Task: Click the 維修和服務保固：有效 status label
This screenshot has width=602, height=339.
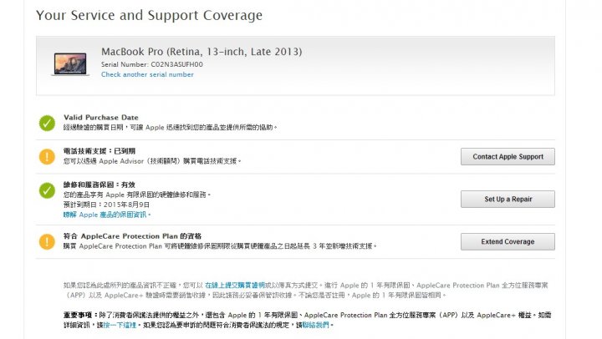Action: [x=99, y=185]
